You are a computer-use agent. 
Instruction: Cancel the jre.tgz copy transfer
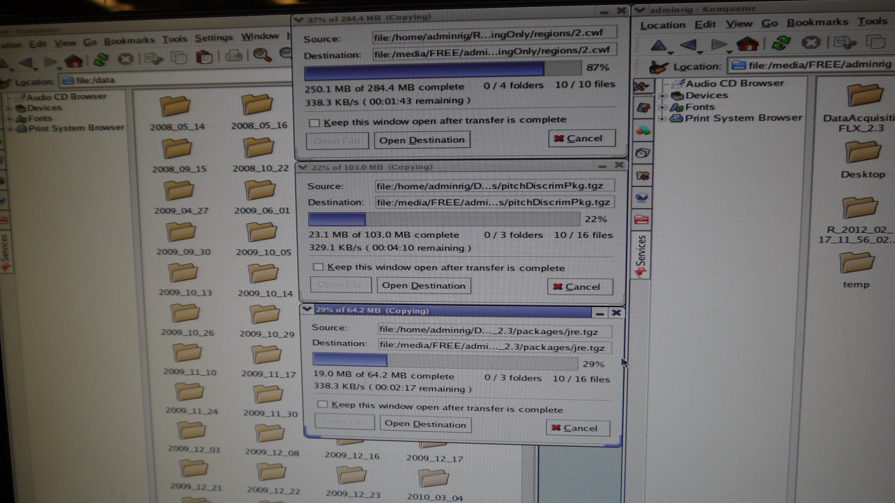(578, 428)
